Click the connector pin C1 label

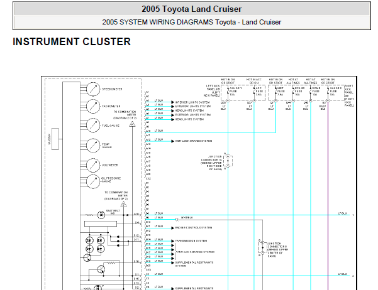pyautogui.click(x=148, y=274)
